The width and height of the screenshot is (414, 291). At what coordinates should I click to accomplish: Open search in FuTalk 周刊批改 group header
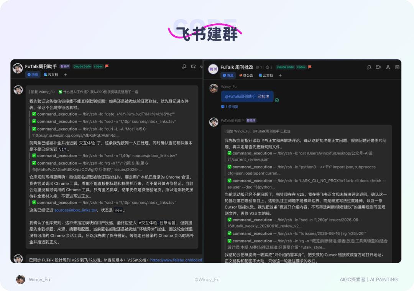[x=369, y=67]
